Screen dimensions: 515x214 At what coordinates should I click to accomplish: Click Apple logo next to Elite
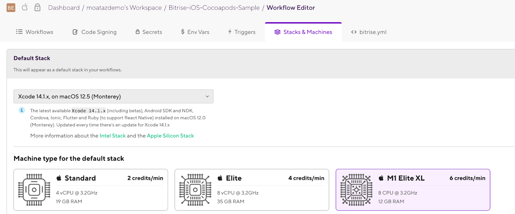point(220,178)
